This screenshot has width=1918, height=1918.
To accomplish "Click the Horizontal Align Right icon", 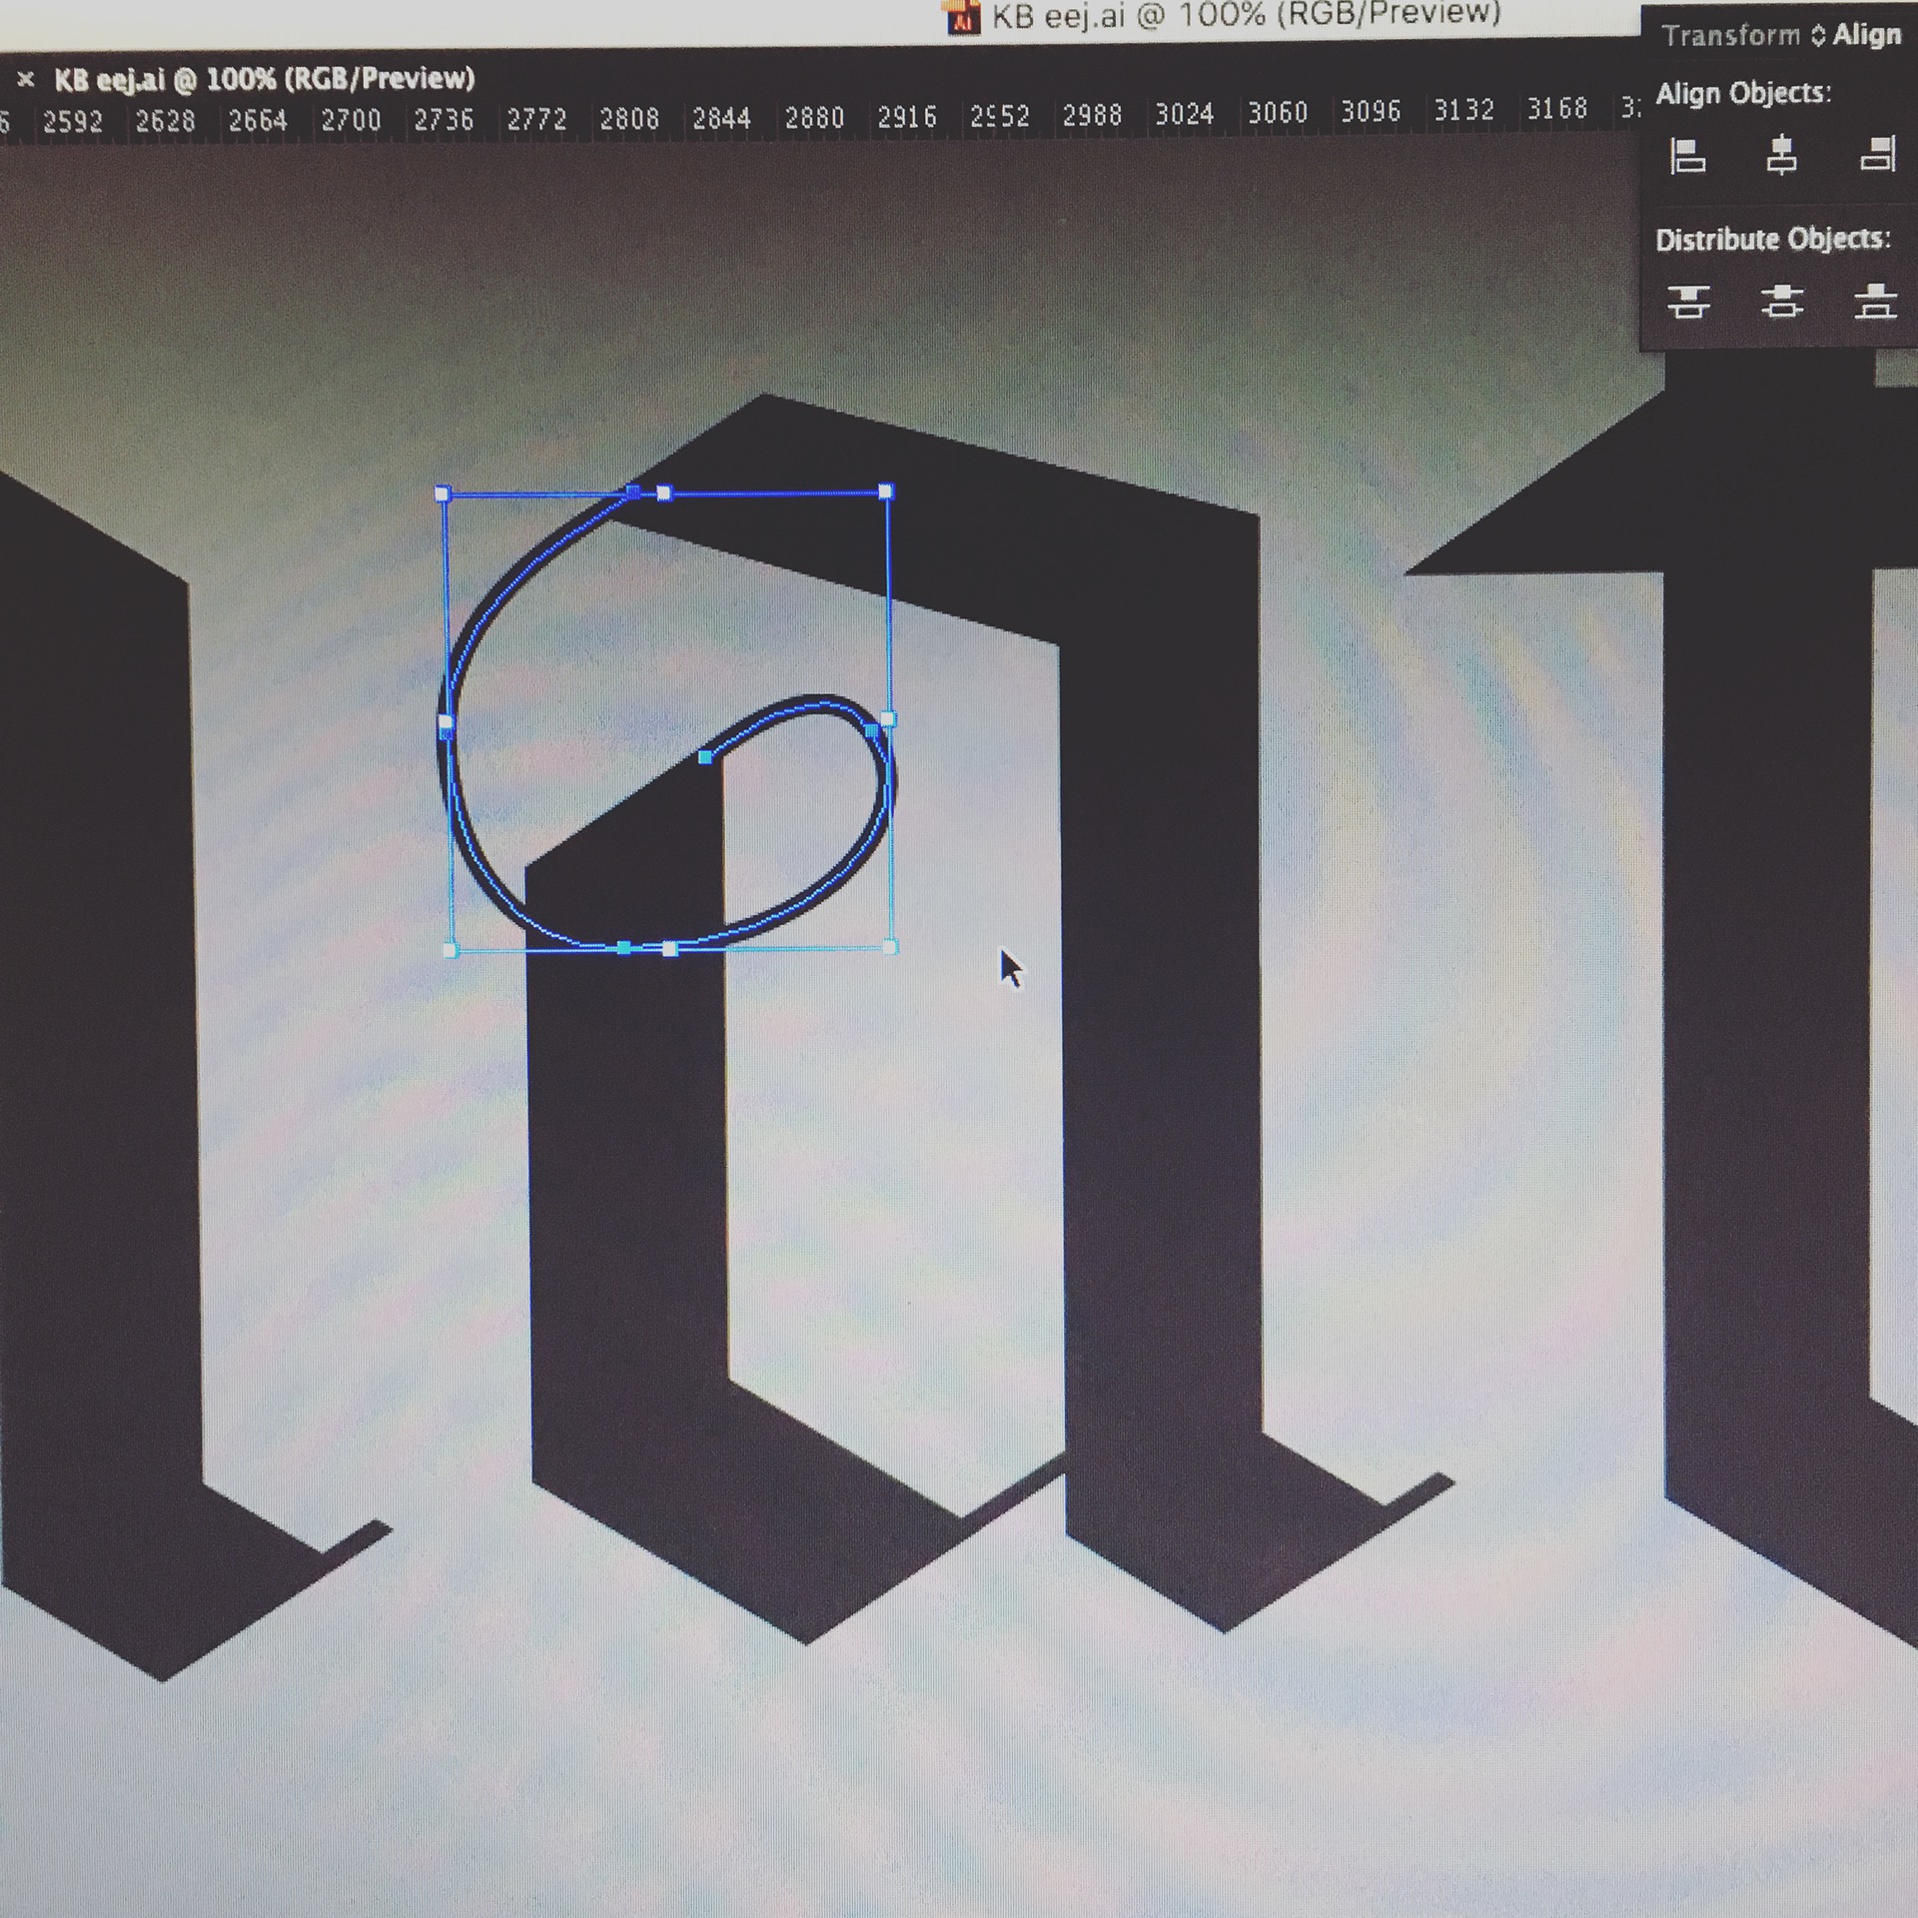I will (1877, 154).
